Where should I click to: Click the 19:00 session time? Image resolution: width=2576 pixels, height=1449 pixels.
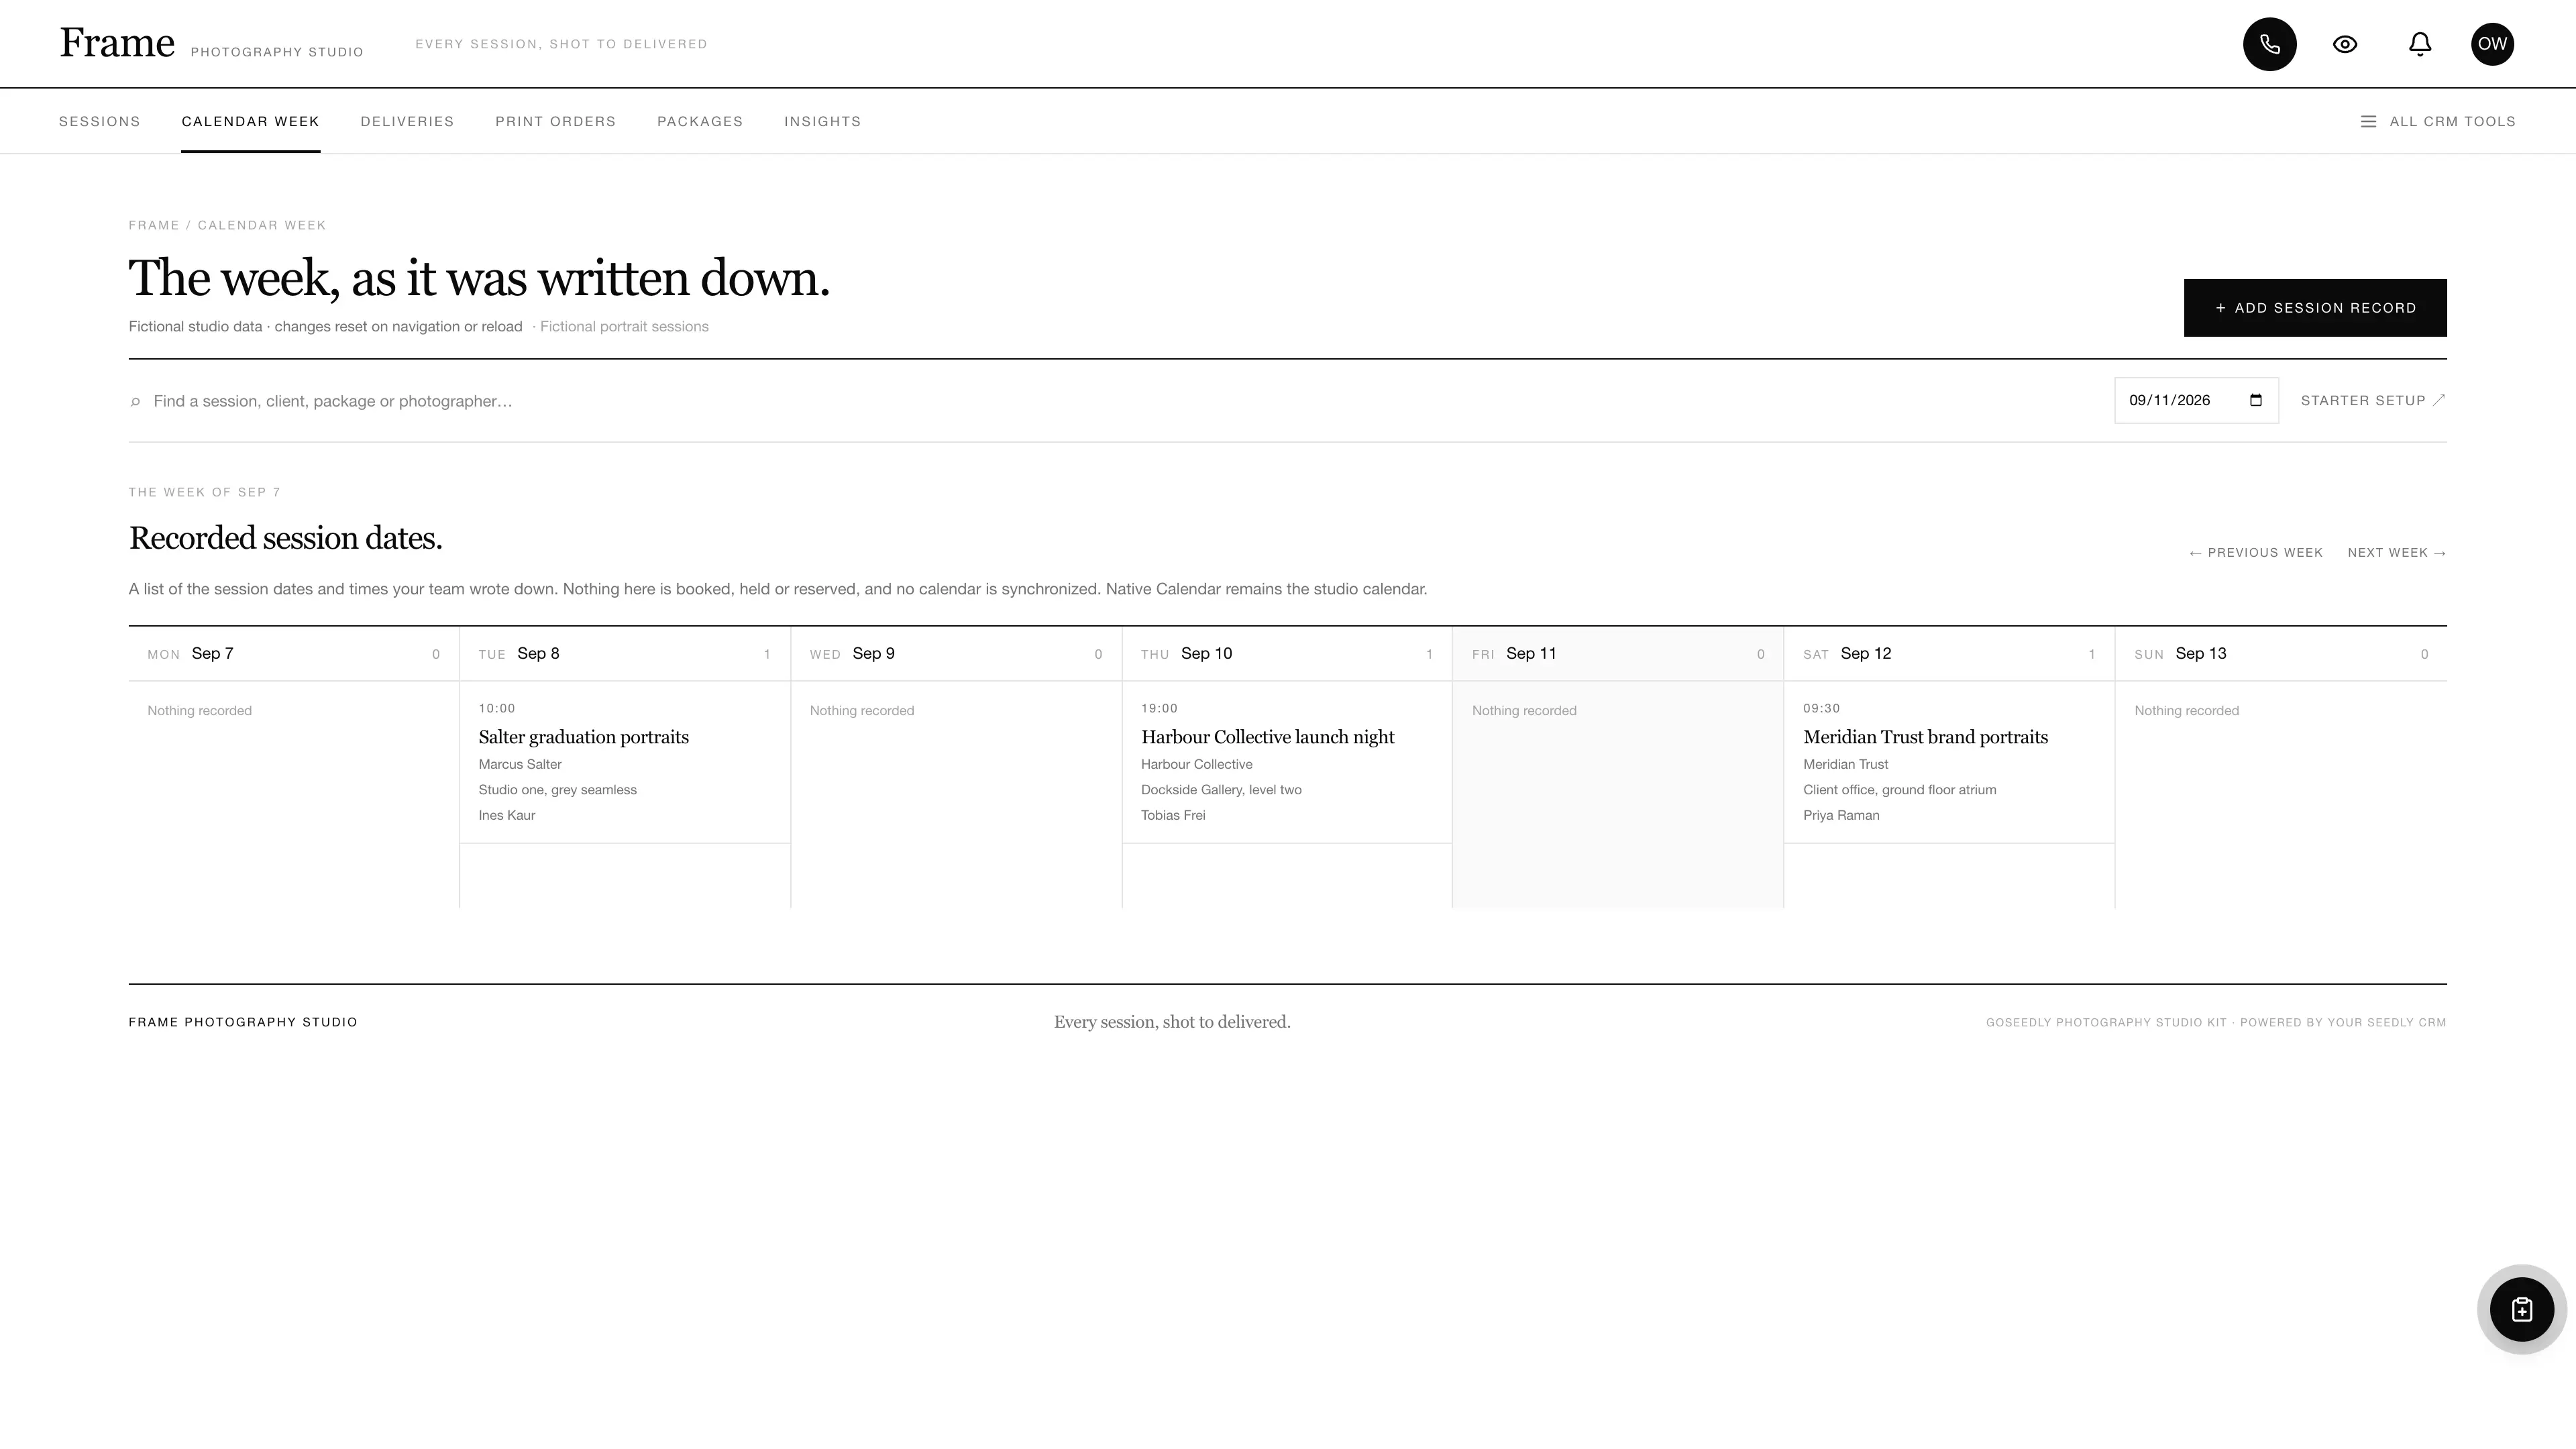(1159, 708)
